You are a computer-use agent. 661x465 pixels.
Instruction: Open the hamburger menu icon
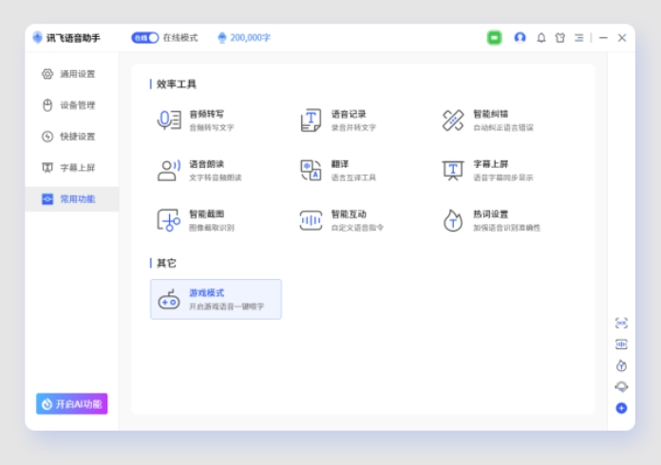pos(579,38)
